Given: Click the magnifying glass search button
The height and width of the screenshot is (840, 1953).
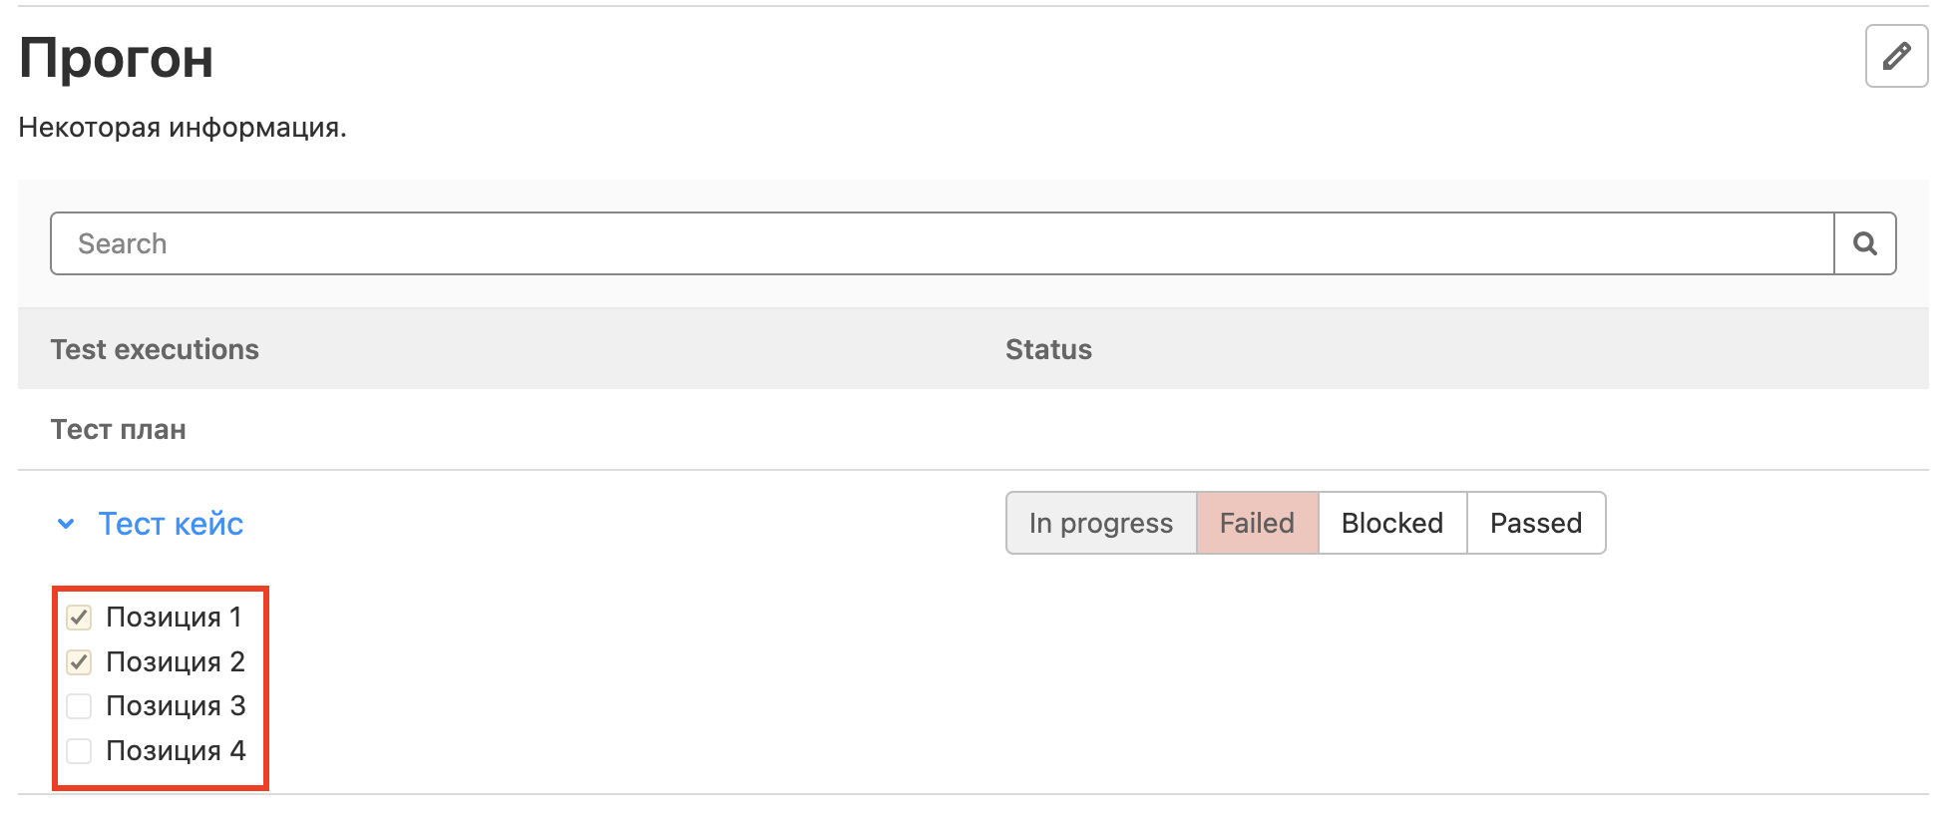Looking at the screenshot, I should pyautogui.click(x=1864, y=243).
